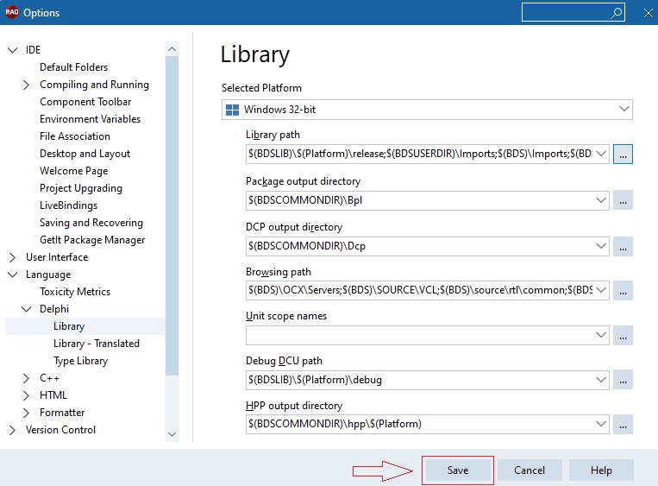Expand the Formatter tree node

[x=26, y=413]
